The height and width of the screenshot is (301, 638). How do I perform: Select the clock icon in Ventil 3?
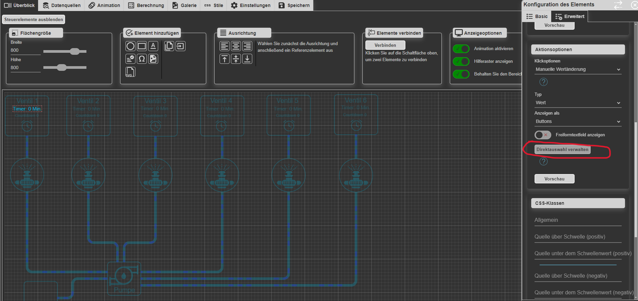coord(155,126)
